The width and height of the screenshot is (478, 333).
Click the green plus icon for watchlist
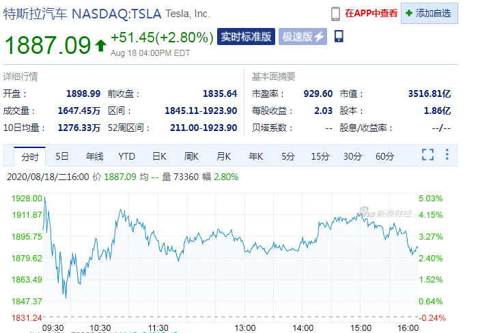click(408, 13)
